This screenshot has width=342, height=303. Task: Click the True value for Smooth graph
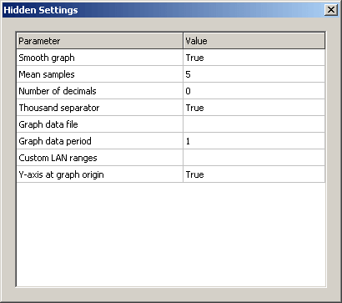[254, 58]
